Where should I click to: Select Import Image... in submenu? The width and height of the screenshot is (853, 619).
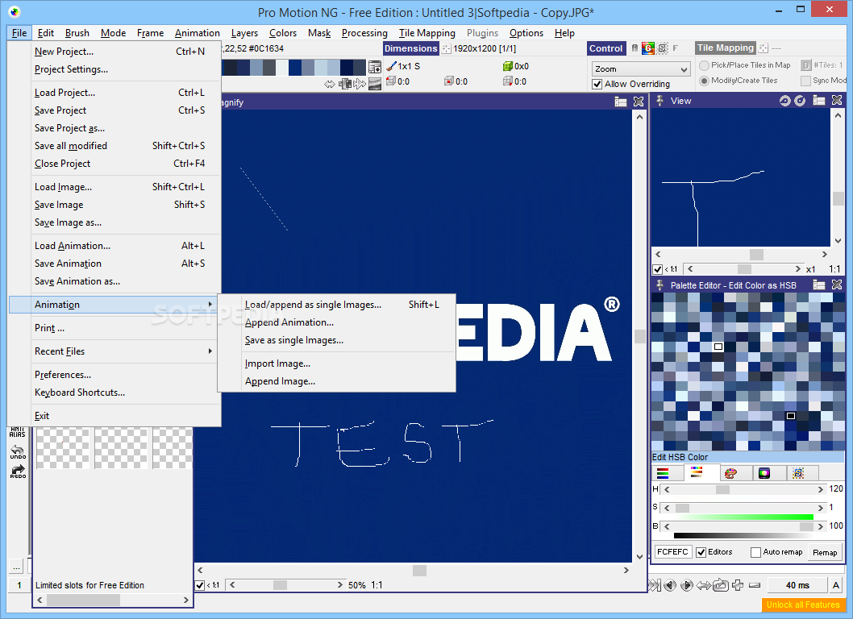pos(277,364)
